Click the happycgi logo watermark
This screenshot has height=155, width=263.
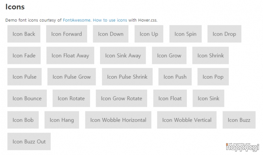click(242, 147)
